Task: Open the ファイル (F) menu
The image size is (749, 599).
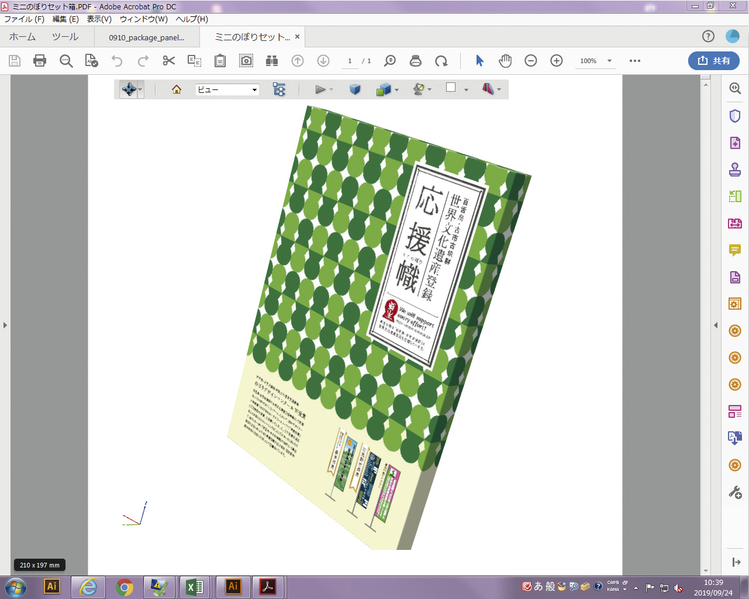Action: click(x=24, y=19)
